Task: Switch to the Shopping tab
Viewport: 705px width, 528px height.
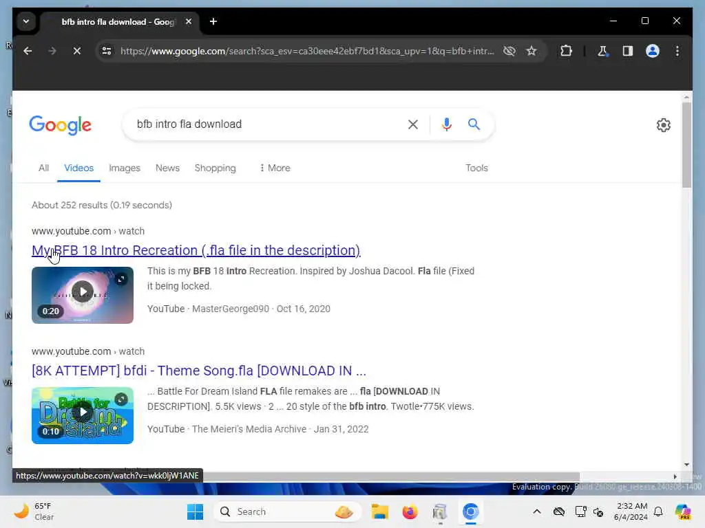Action: click(215, 168)
